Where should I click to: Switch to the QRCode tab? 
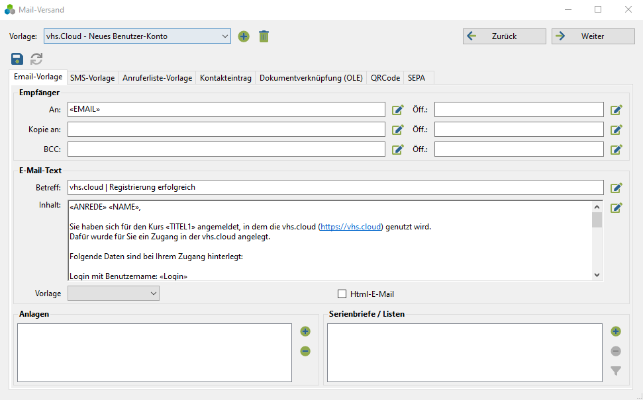pyautogui.click(x=385, y=78)
